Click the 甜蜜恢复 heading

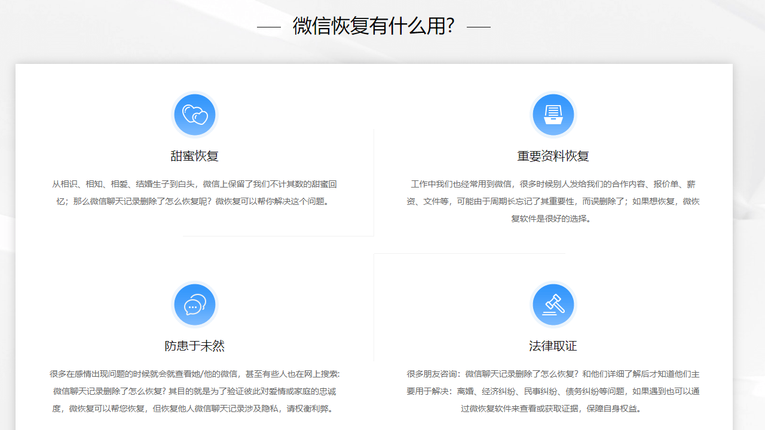pos(194,155)
